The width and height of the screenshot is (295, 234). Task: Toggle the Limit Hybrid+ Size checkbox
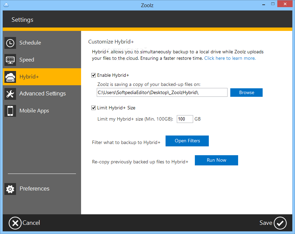point(93,108)
